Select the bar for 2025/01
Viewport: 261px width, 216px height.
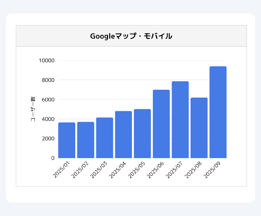coord(67,140)
